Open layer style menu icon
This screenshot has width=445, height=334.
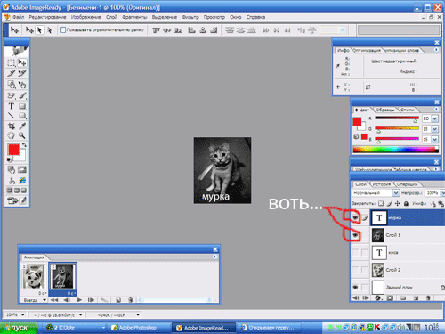point(378,297)
